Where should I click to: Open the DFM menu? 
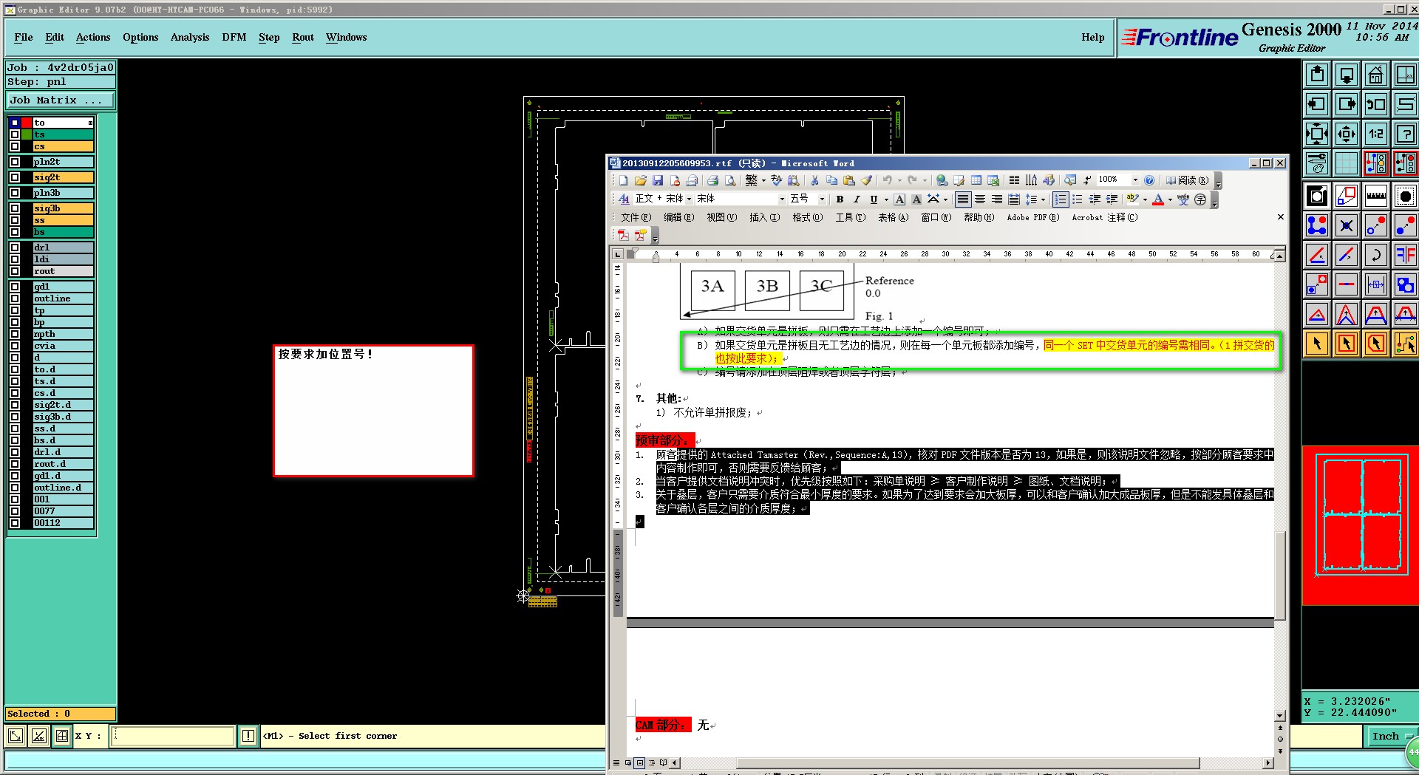234,38
